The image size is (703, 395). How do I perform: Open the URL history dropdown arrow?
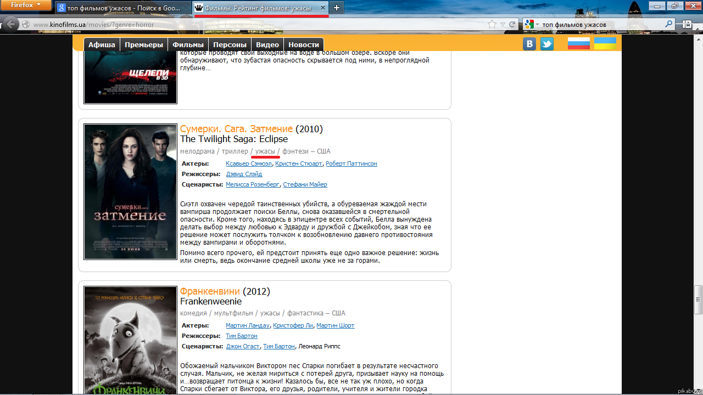(x=502, y=25)
